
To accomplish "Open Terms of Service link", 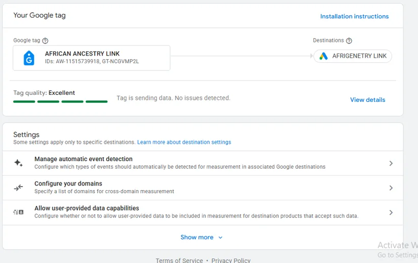I will 179,260.
